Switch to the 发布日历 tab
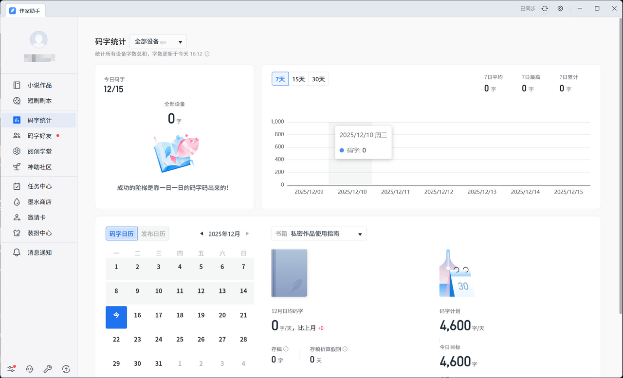The width and height of the screenshot is (623, 378). point(153,234)
